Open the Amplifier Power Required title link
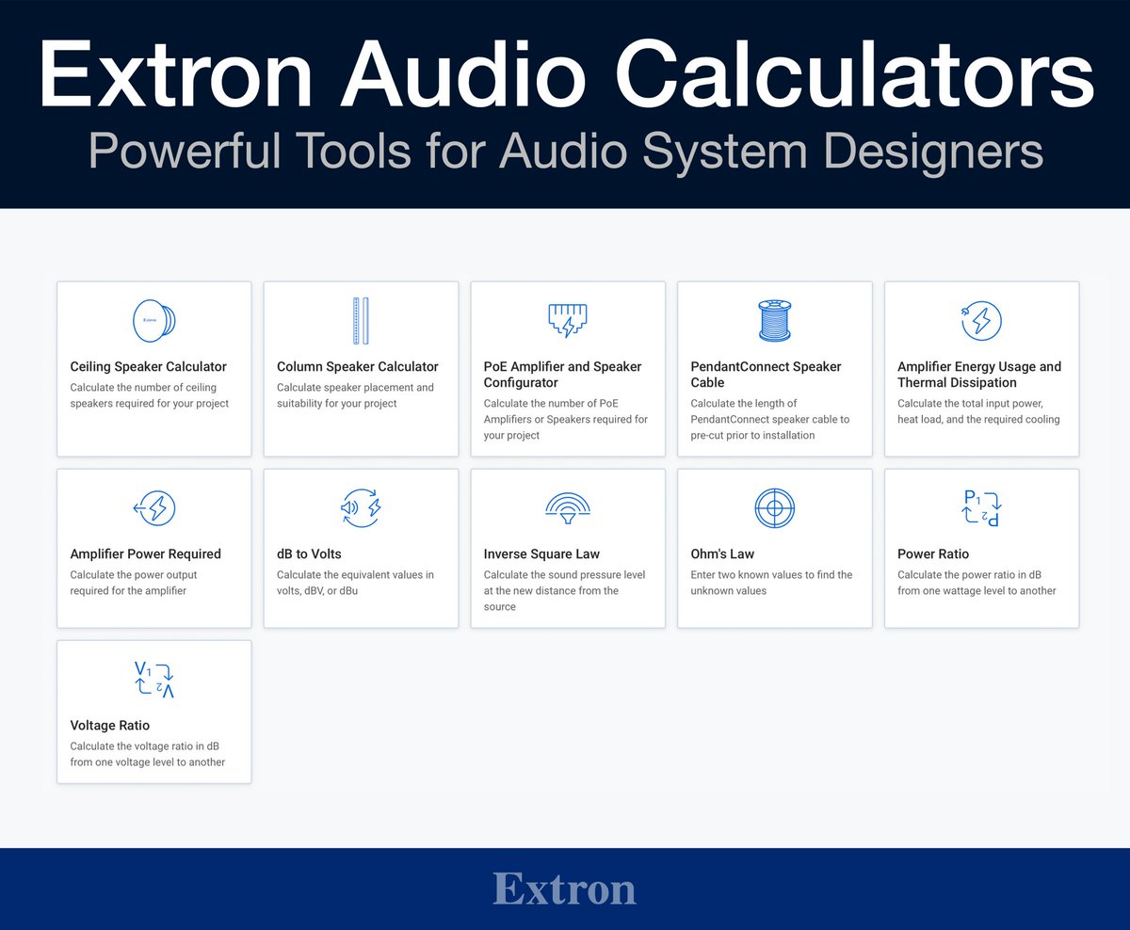This screenshot has width=1130, height=930. pos(146,554)
